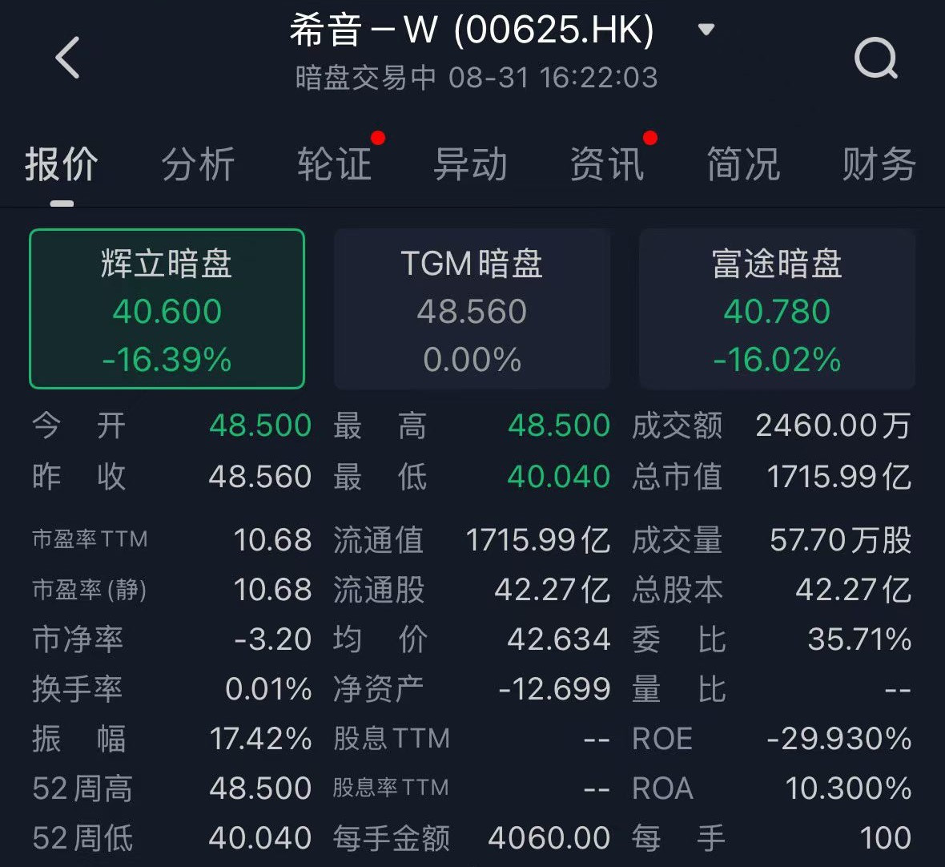
Task: Tap ROA value 10.300%
Action: [849, 788]
